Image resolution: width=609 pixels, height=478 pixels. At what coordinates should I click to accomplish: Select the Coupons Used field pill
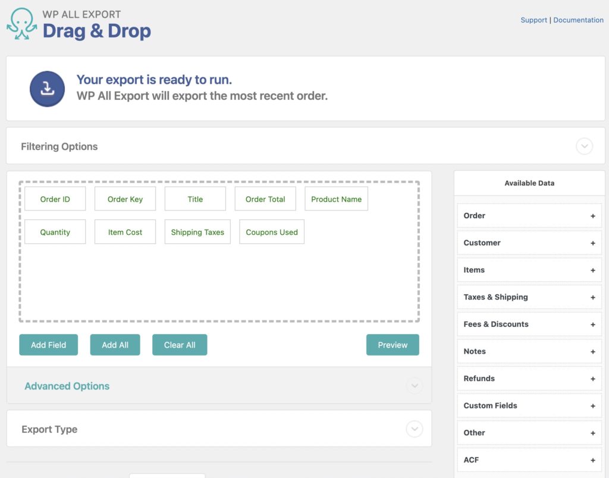[271, 232]
